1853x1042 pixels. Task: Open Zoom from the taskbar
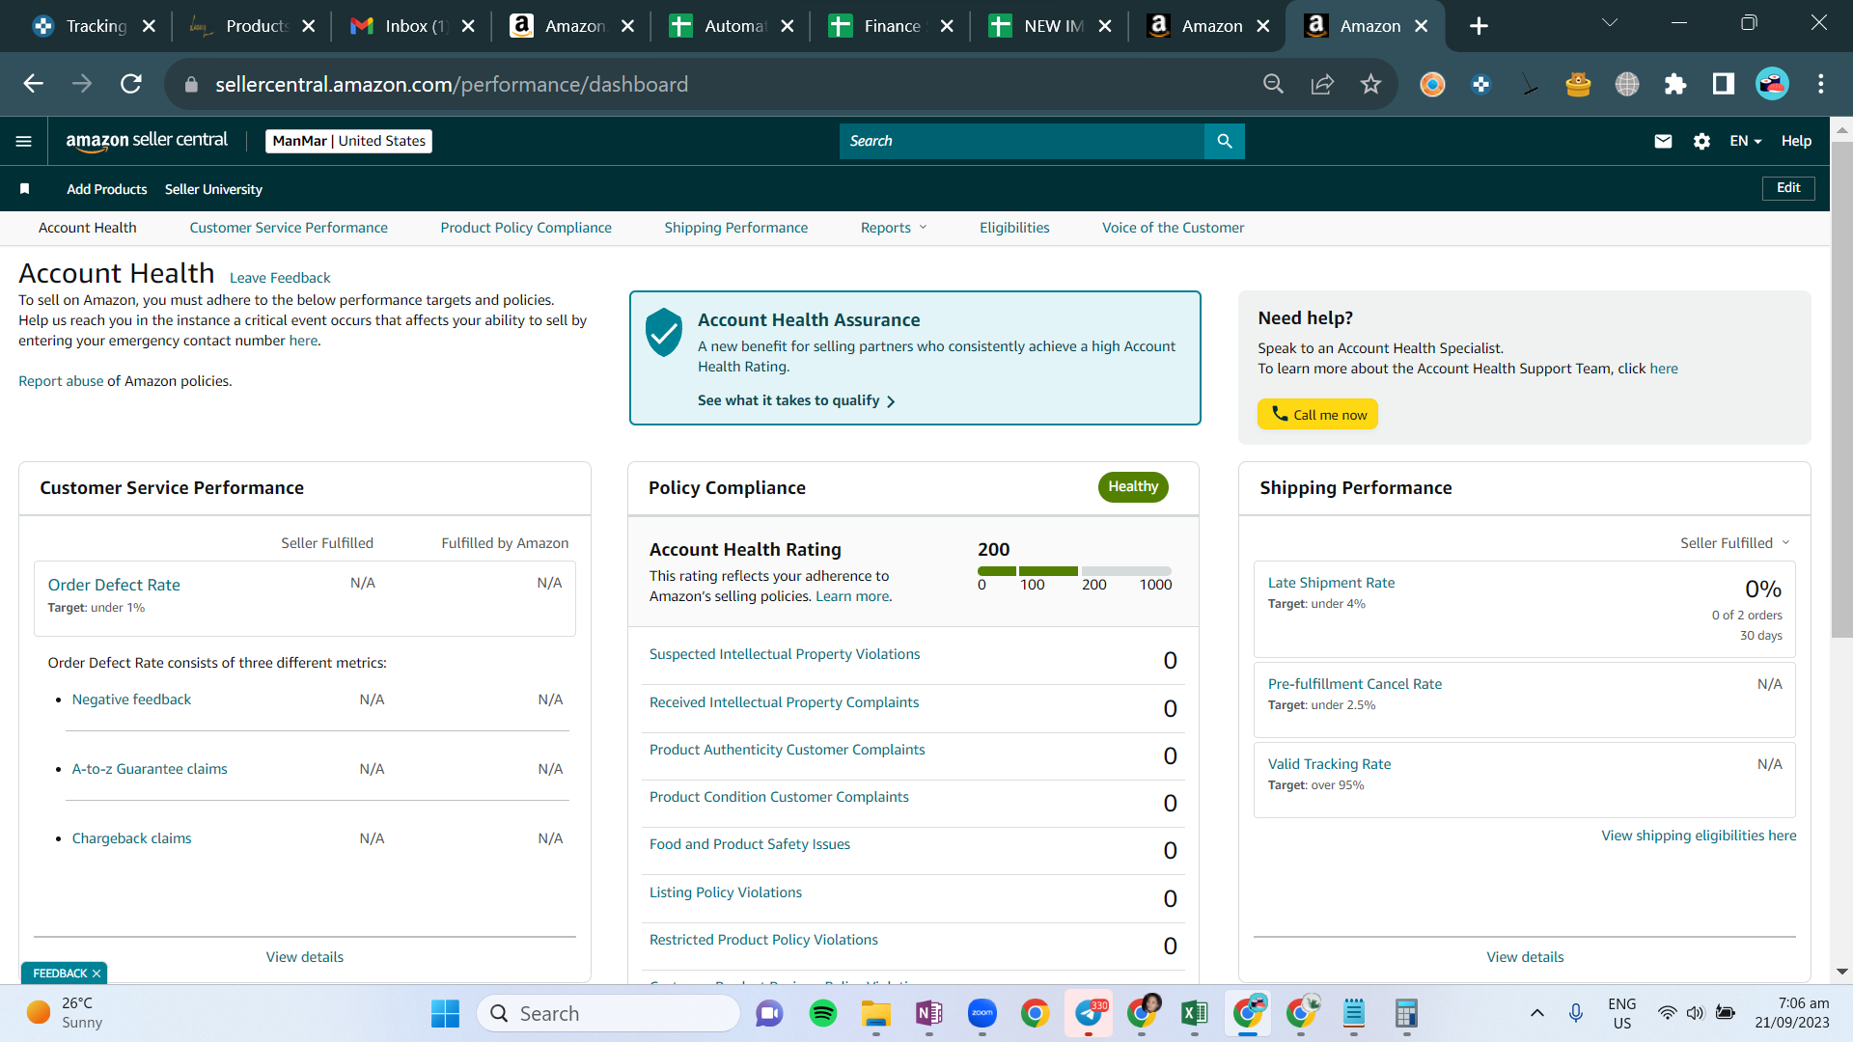pos(982,1013)
